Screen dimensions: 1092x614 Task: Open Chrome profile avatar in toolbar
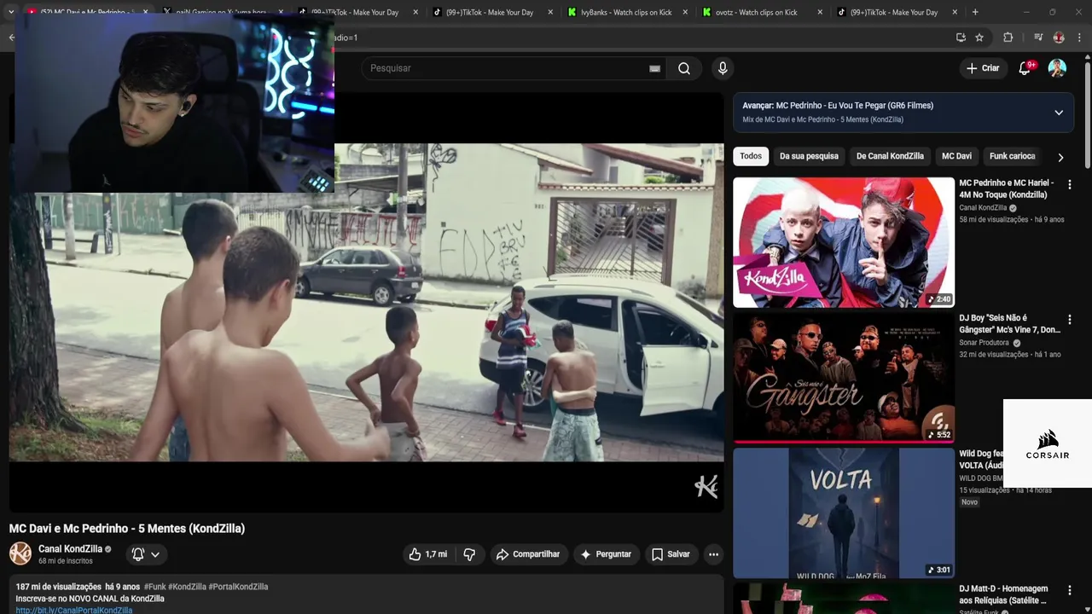point(1059,38)
